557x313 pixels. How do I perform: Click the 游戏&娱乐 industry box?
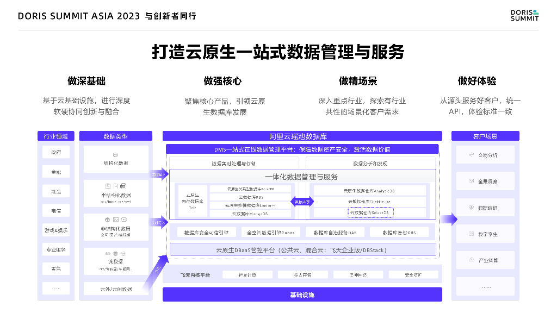coord(56,230)
